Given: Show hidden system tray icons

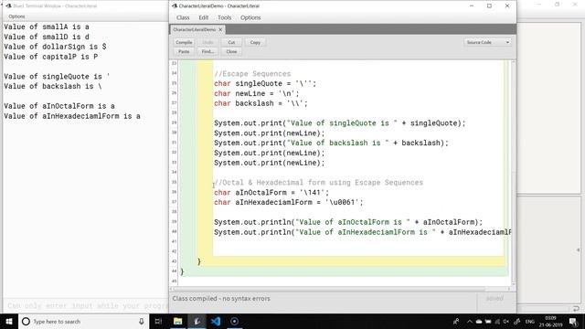Looking at the screenshot, I should (x=469, y=322).
